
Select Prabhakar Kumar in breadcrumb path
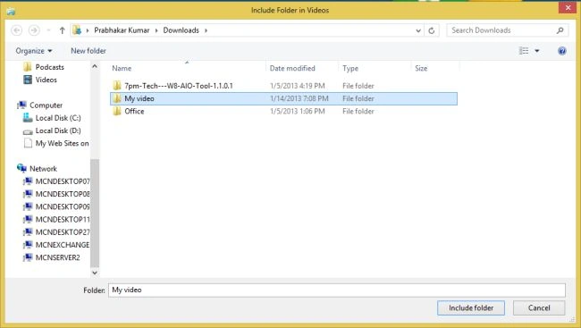[x=122, y=30]
